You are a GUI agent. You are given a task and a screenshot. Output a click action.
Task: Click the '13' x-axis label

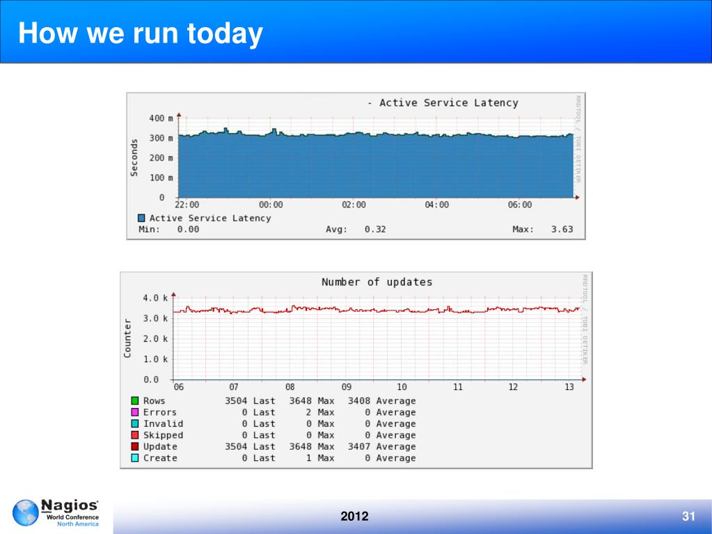pyautogui.click(x=569, y=387)
